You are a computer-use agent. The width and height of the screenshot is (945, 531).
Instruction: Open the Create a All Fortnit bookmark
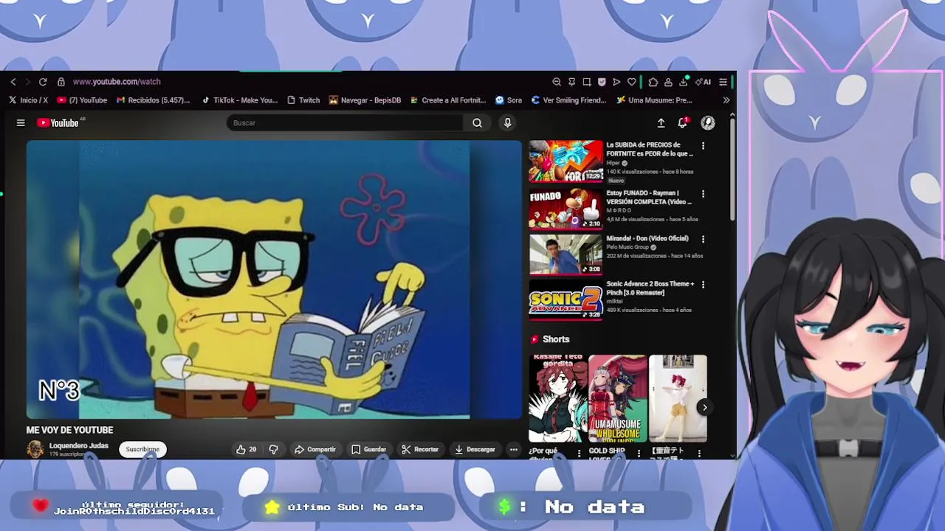coord(448,100)
